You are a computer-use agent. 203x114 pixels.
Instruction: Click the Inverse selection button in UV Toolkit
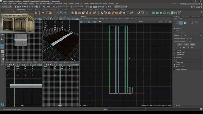pyautogui.click(x=193, y=44)
